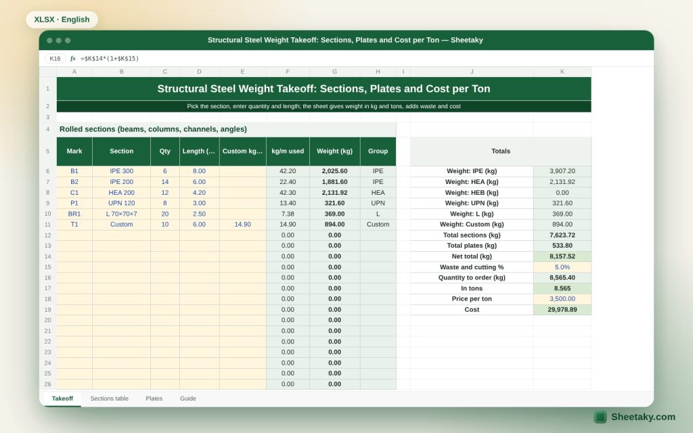The image size is (693, 433).
Task: Select the mark cell C1
Action: coord(74,193)
